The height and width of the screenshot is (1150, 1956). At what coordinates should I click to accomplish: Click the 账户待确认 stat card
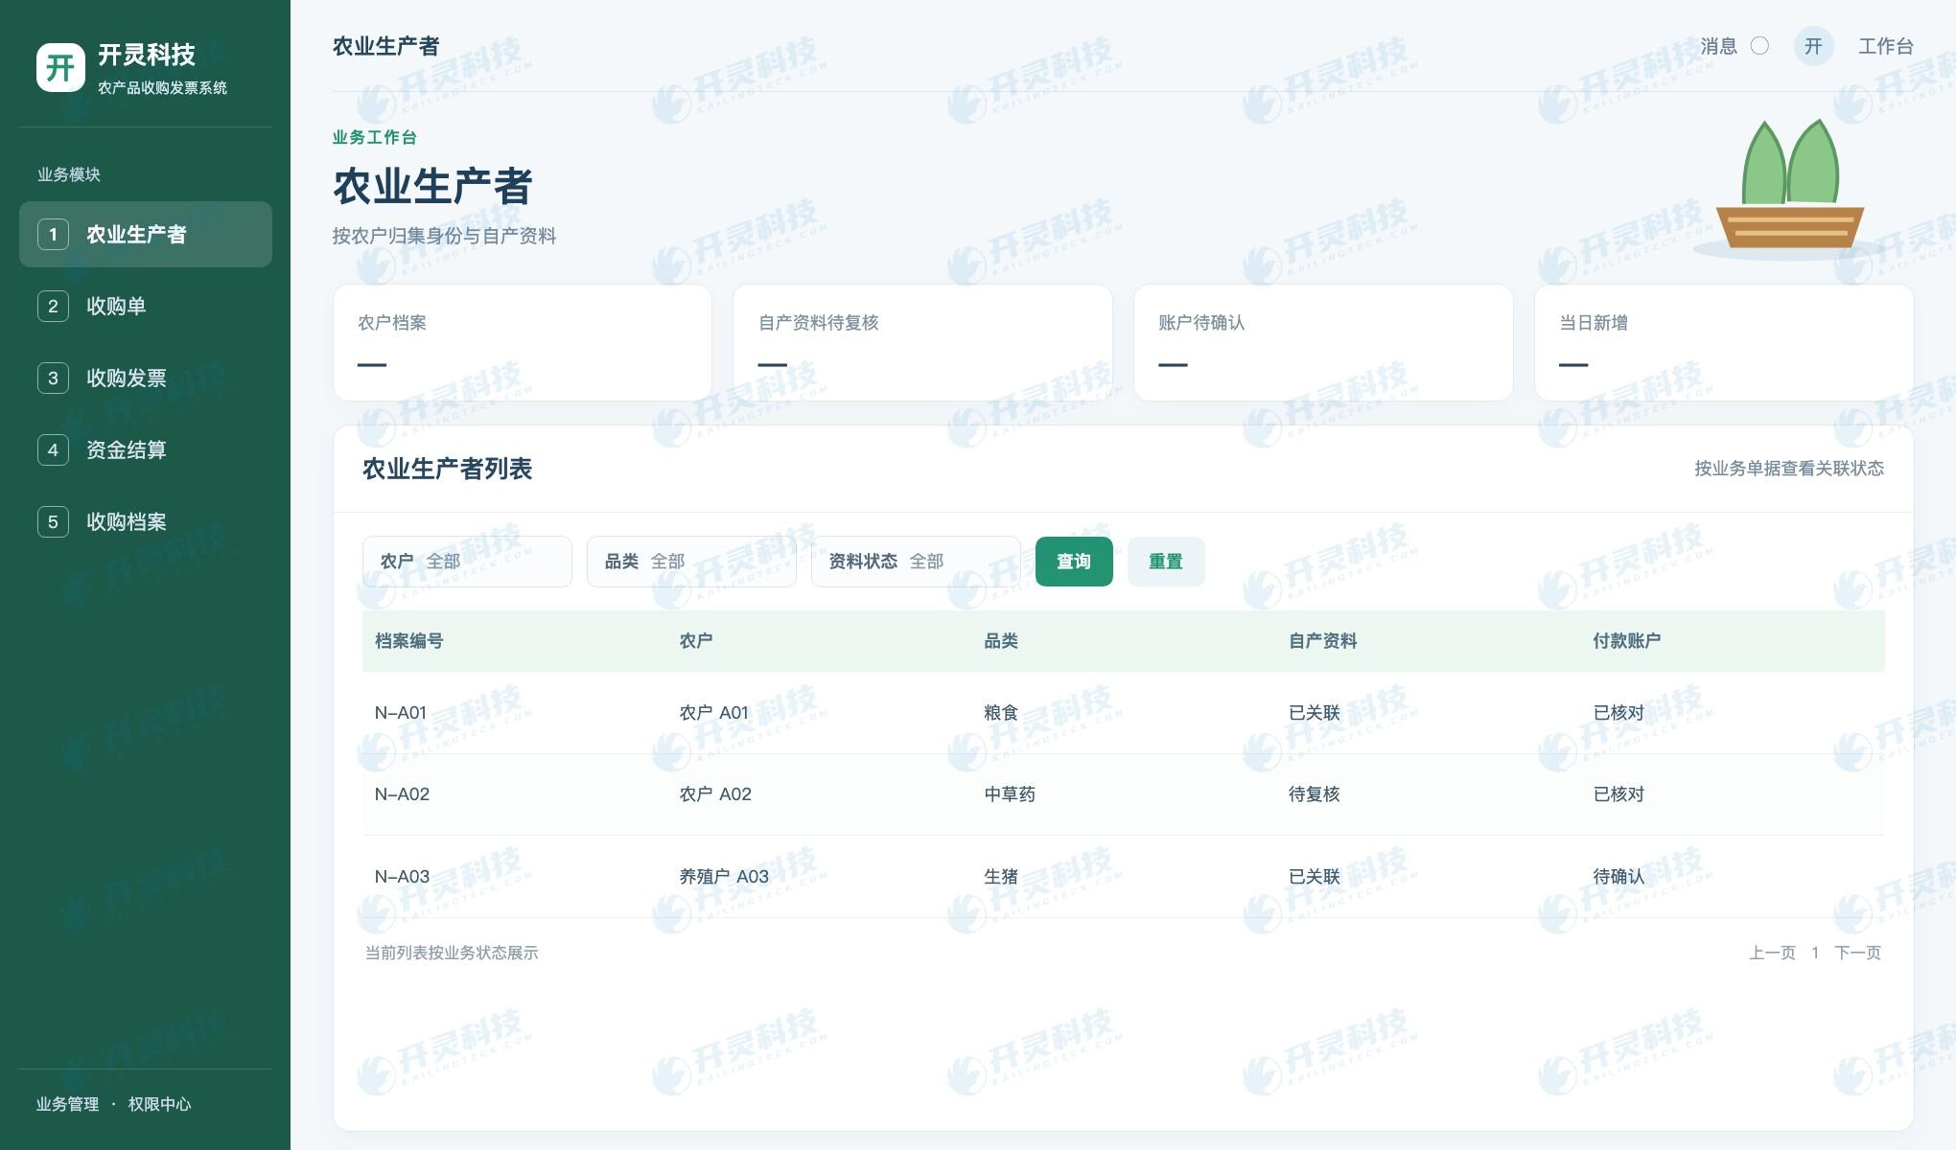tap(1323, 342)
